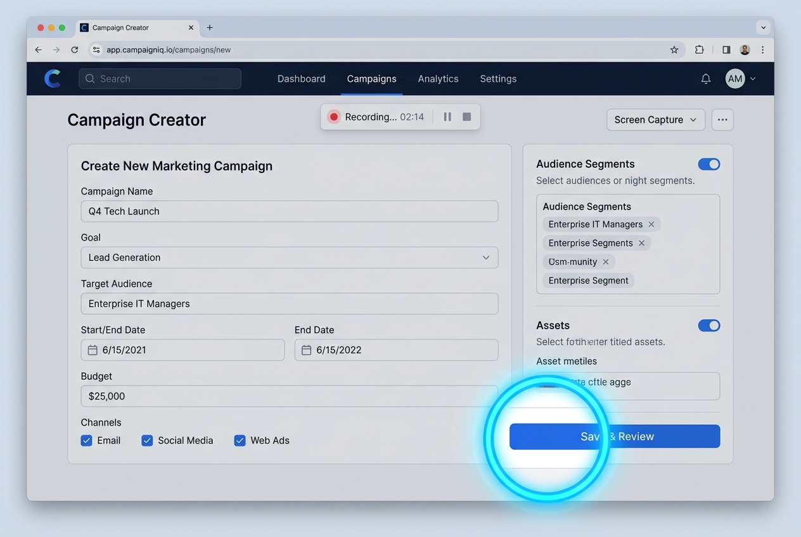Viewport: 801px width, 537px height.
Task: Toggle the browser side panel
Action: (726, 50)
